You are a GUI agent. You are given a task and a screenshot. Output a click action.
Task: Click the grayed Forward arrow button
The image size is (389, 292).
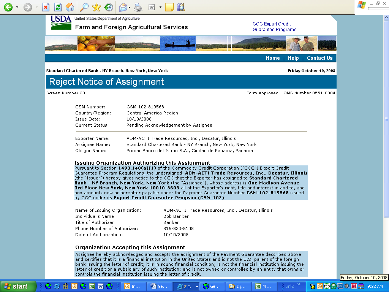pos(28,7)
